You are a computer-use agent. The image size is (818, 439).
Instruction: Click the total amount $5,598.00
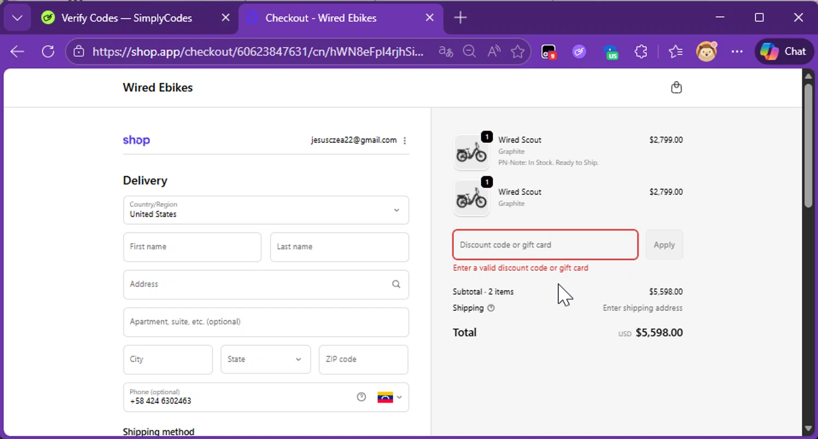659,333
